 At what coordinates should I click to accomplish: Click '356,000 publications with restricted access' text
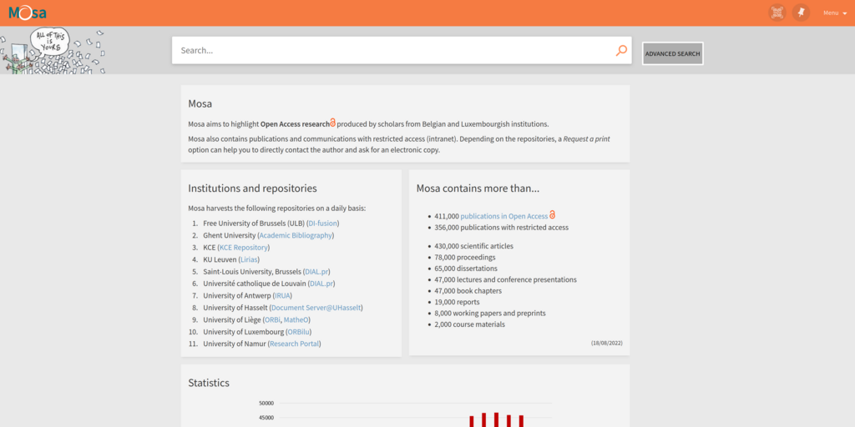pos(502,227)
